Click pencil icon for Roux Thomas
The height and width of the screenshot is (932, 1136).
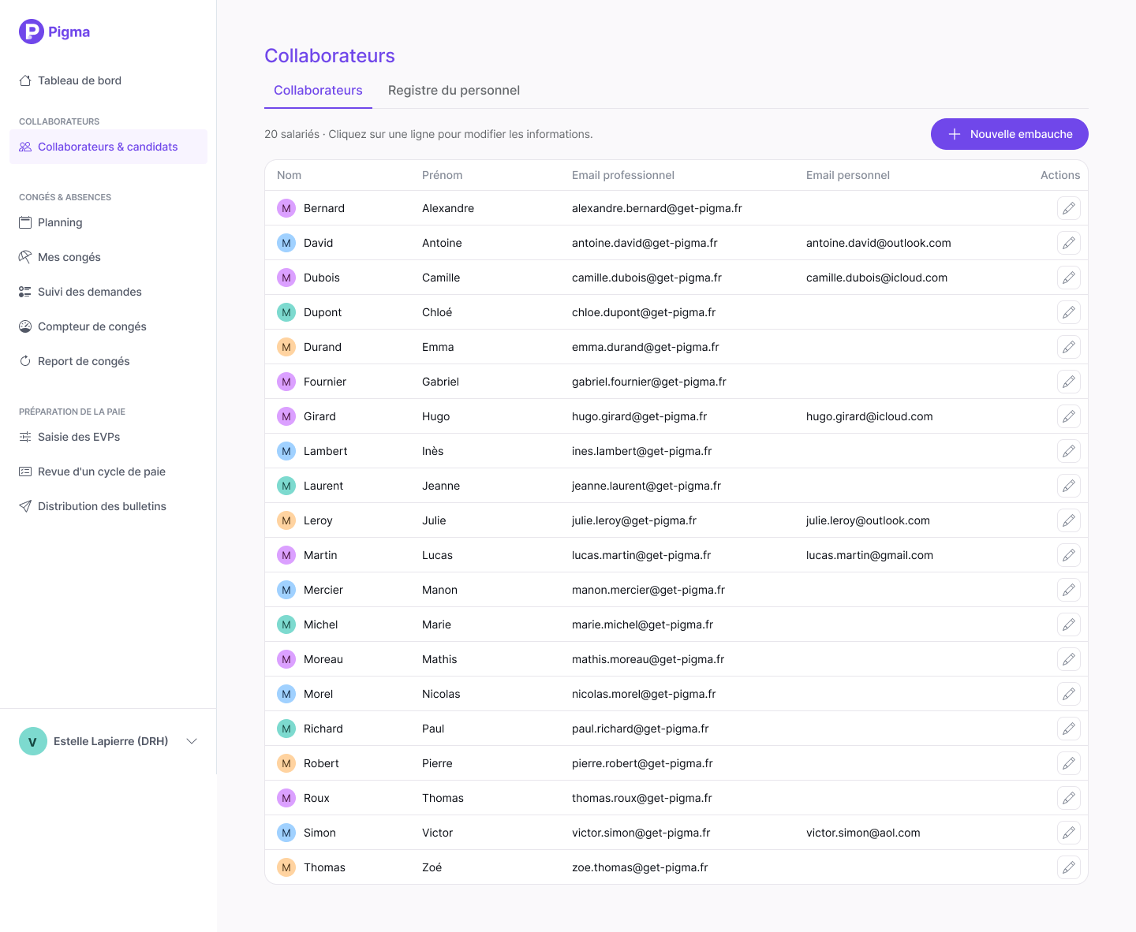[x=1069, y=798]
